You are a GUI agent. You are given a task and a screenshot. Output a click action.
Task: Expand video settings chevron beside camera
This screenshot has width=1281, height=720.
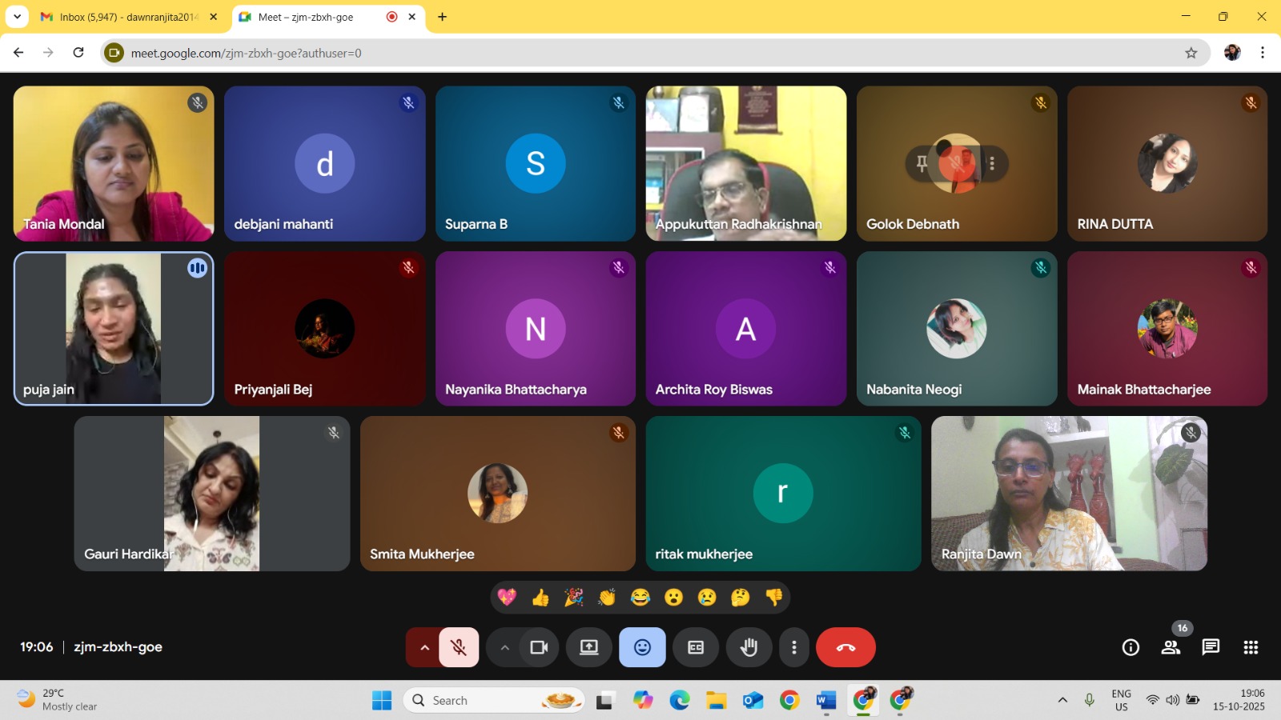click(x=504, y=647)
